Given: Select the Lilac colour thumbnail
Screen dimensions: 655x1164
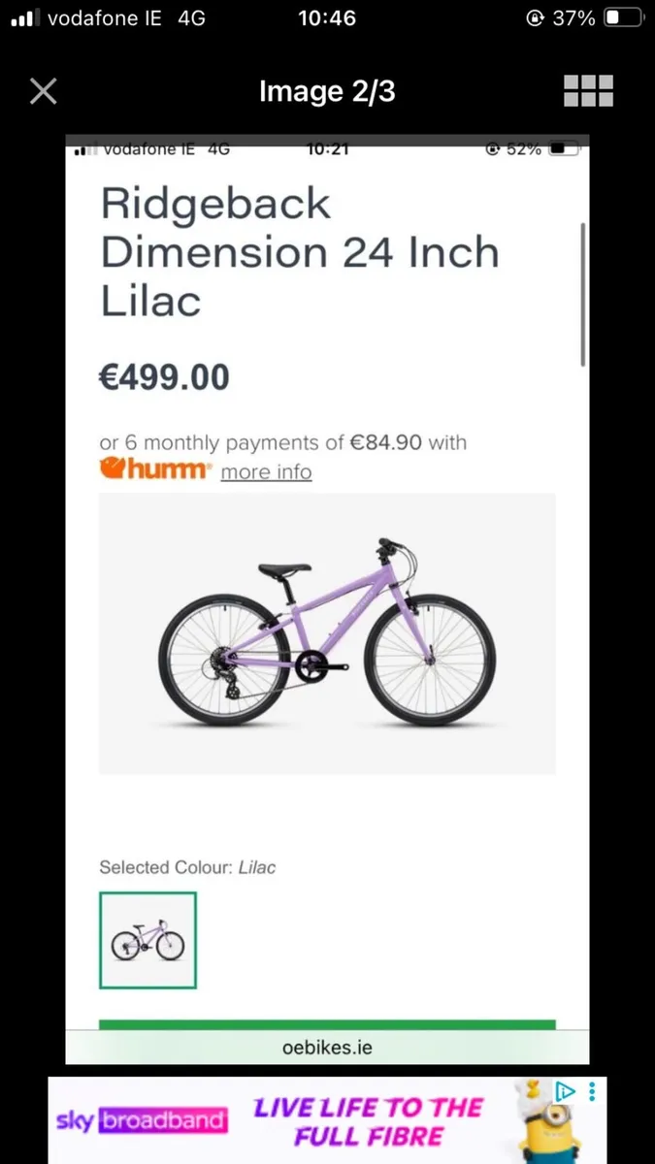Looking at the screenshot, I should (147, 940).
